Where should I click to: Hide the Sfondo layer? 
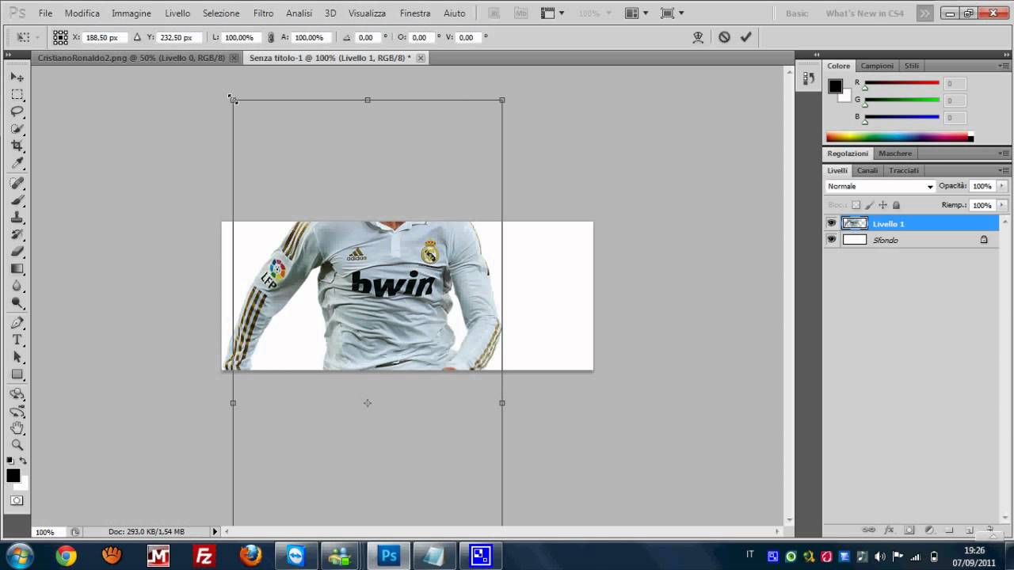[x=831, y=240]
